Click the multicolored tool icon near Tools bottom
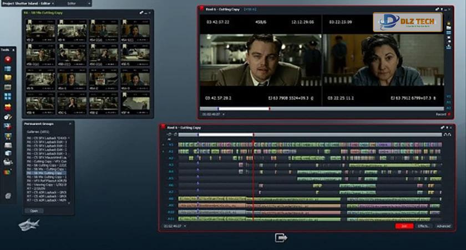The image size is (466, 250). (8, 172)
